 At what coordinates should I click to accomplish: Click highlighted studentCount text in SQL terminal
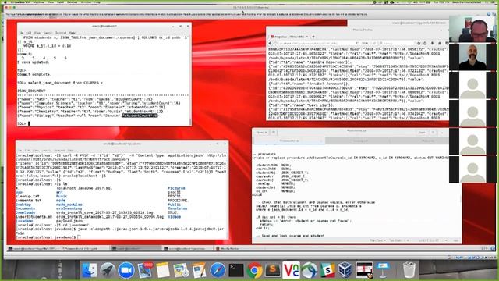click(x=140, y=116)
